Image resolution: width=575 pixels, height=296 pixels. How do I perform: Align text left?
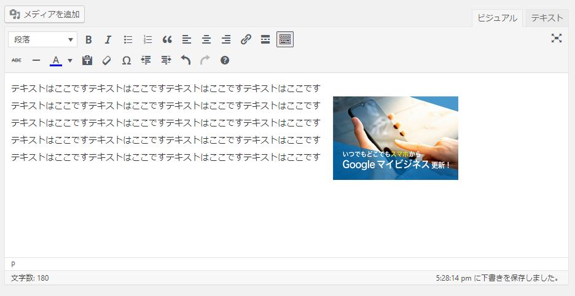(x=187, y=39)
